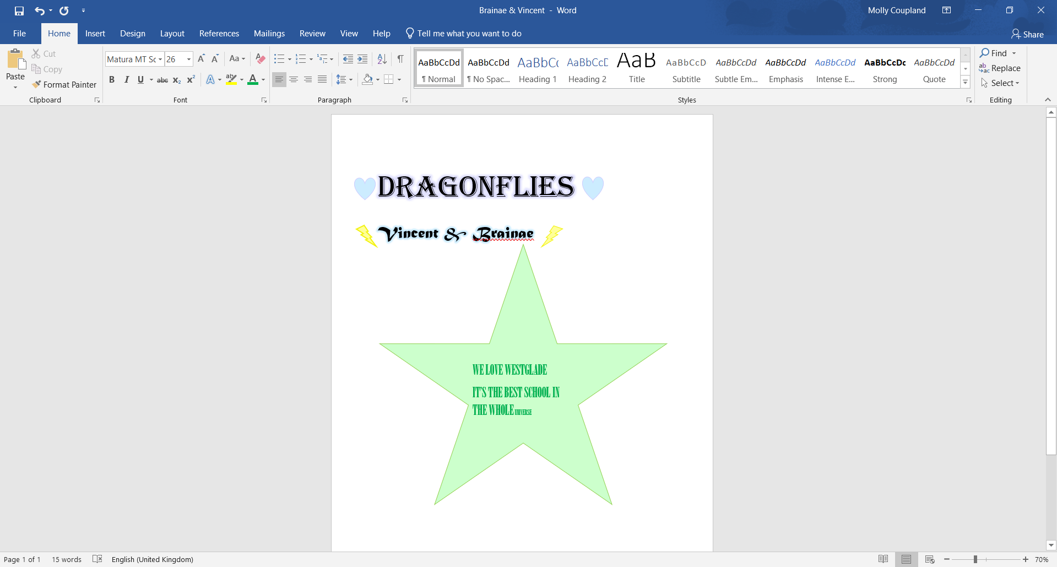
Task: Click the Increase Indent icon
Action: point(362,59)
